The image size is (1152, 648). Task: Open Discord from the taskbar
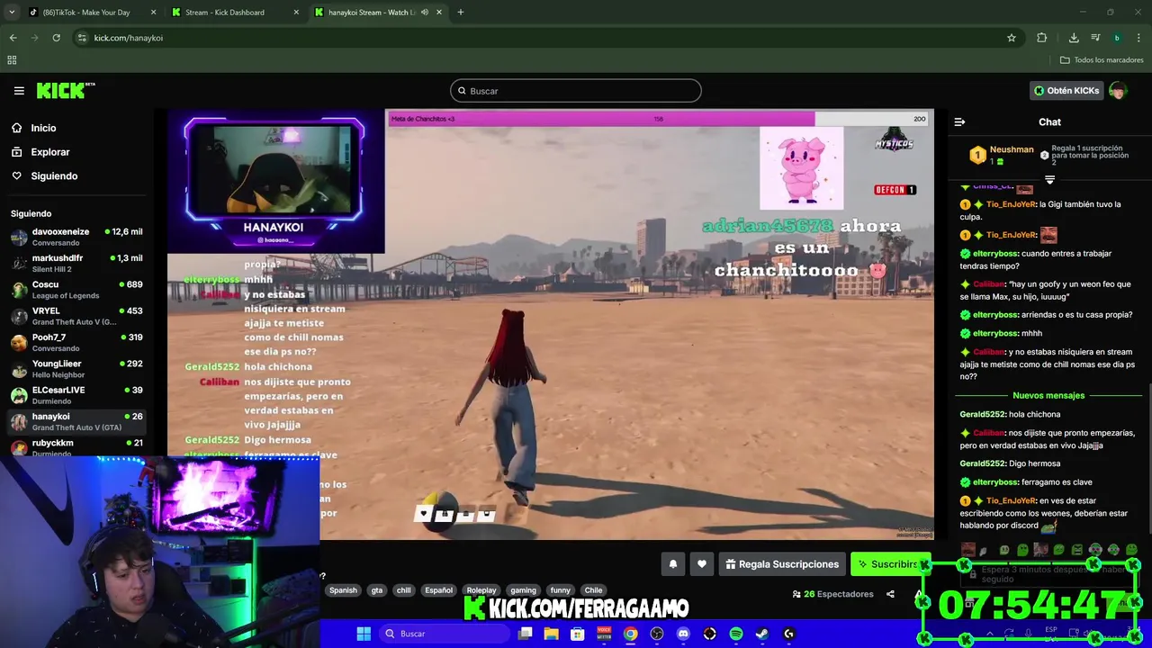click(x=683, y=634)
